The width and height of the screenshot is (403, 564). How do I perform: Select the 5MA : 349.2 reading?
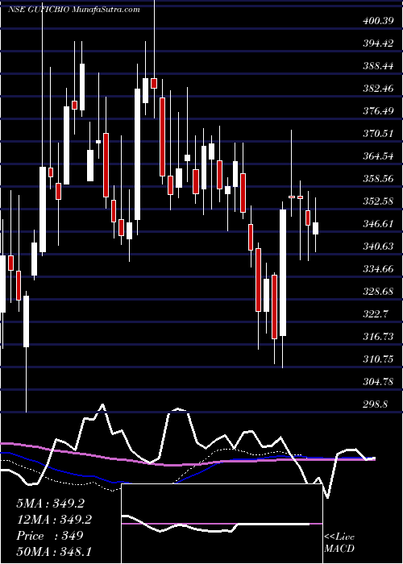50,504
